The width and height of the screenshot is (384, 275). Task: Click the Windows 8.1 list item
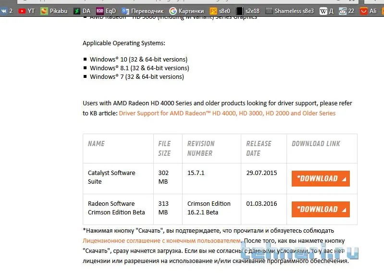coord(139,68)
